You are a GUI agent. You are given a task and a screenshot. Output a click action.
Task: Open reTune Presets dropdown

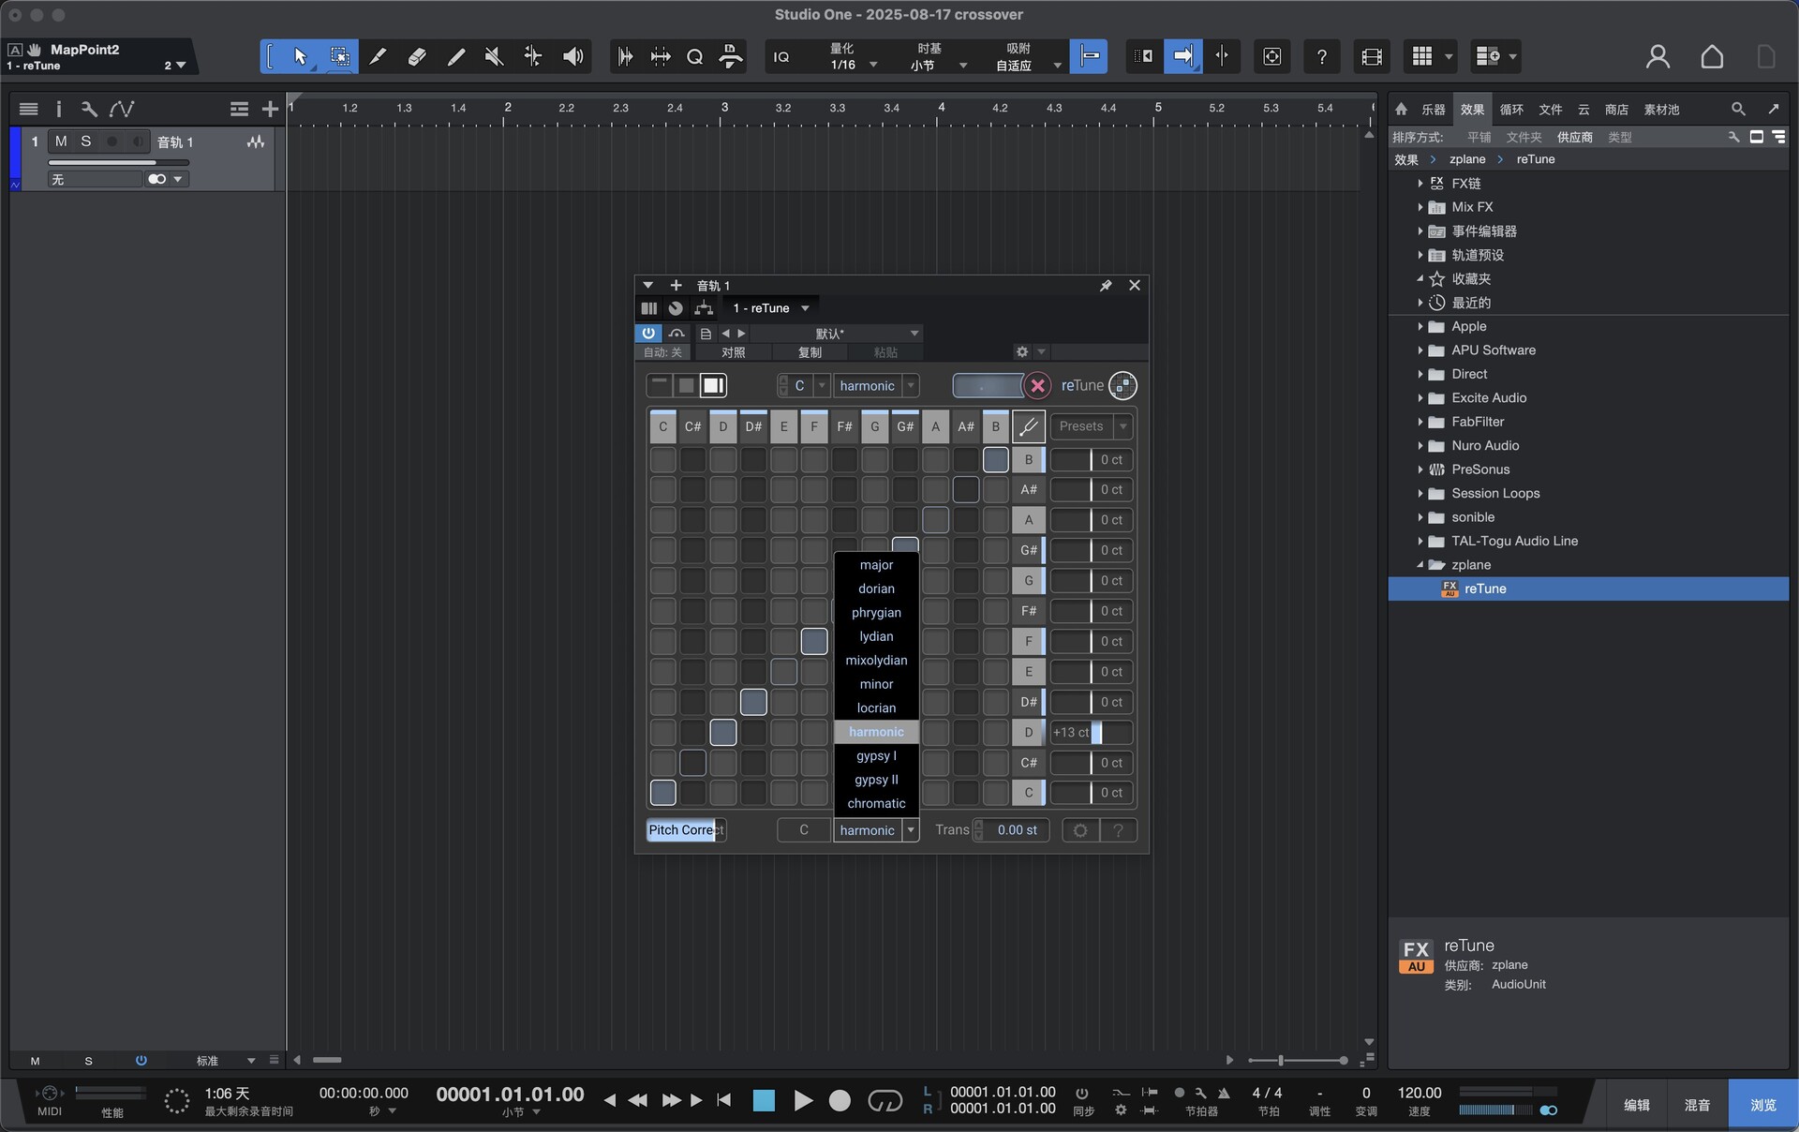[x=1092, y=426]
